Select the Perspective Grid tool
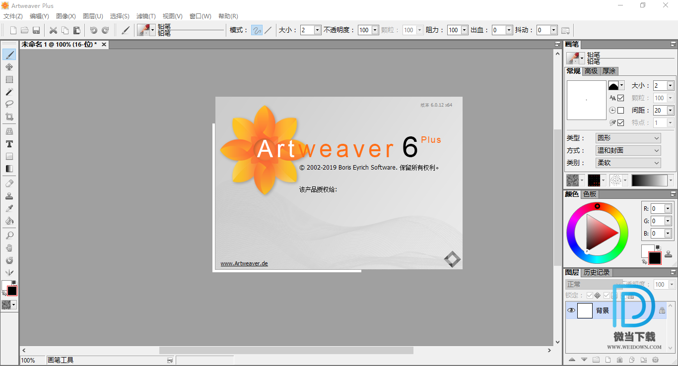 [x=9, y=131]
